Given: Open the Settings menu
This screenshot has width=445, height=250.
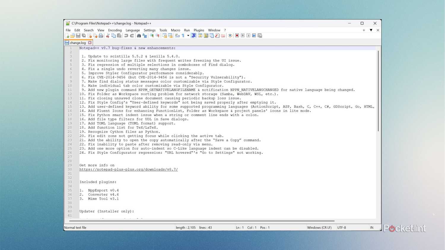Looking at the screenshot, I should 150,30.
